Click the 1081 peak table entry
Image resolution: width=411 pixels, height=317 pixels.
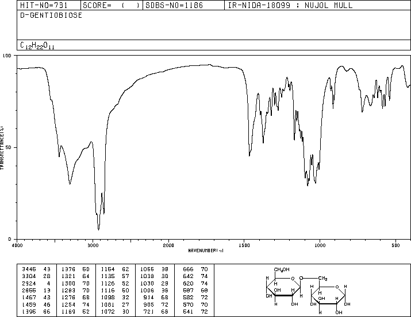tap(115, 304)
